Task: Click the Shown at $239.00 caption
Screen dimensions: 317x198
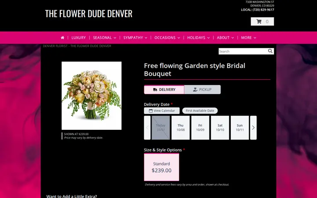Action: tap(76, 134)
